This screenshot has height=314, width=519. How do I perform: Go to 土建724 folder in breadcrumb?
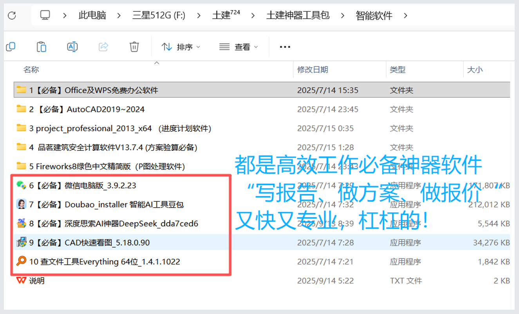226,15
